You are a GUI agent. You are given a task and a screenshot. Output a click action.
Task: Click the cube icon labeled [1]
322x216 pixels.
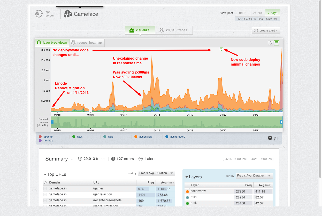coord(270,138)
